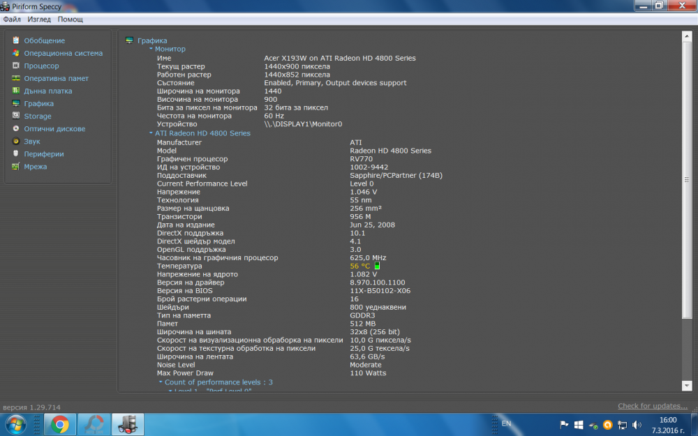698x436 pixels.
Task: Click the Noise Level Moderate value
Action: coord(366,365)
